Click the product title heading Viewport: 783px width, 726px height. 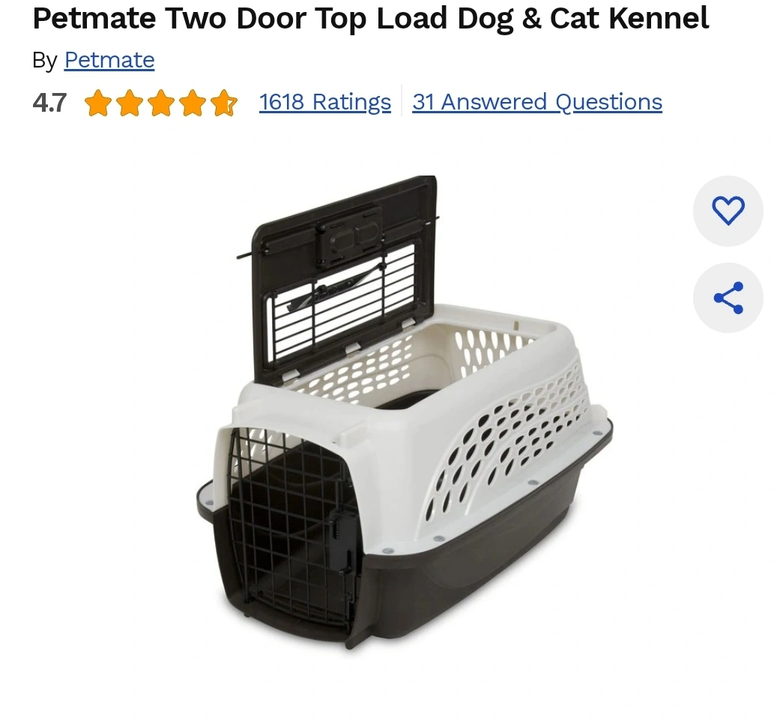(x=371, y=19)
